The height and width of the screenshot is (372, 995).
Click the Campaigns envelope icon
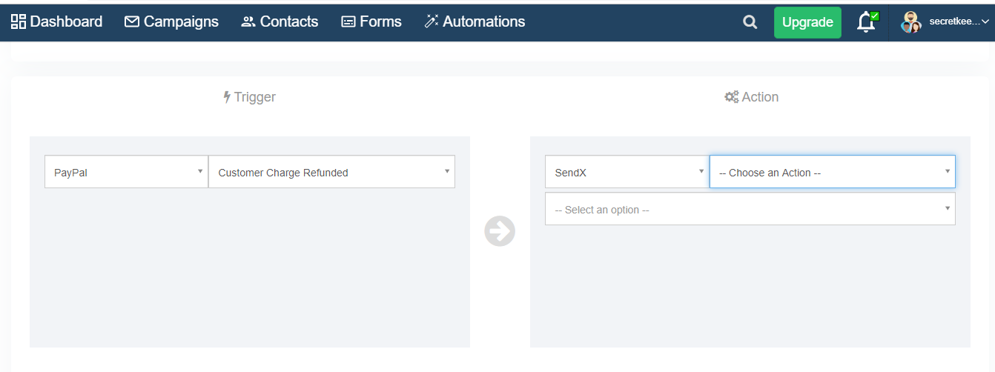click(x=132, y=22)
